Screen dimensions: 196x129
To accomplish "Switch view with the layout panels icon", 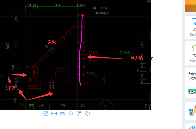I will 79,113.
